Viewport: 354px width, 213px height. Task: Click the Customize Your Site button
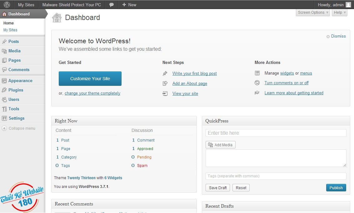point(90,79)
